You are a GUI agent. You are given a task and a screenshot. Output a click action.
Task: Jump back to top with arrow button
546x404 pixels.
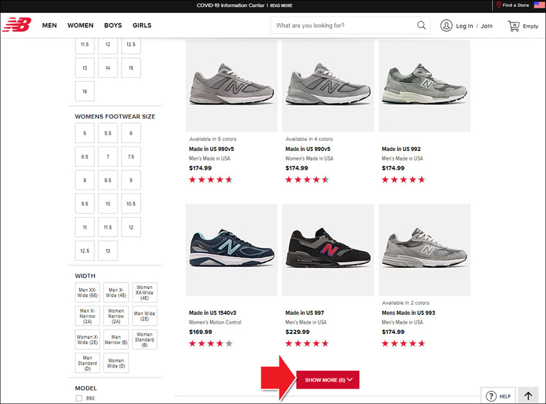(x=528, y=396)
